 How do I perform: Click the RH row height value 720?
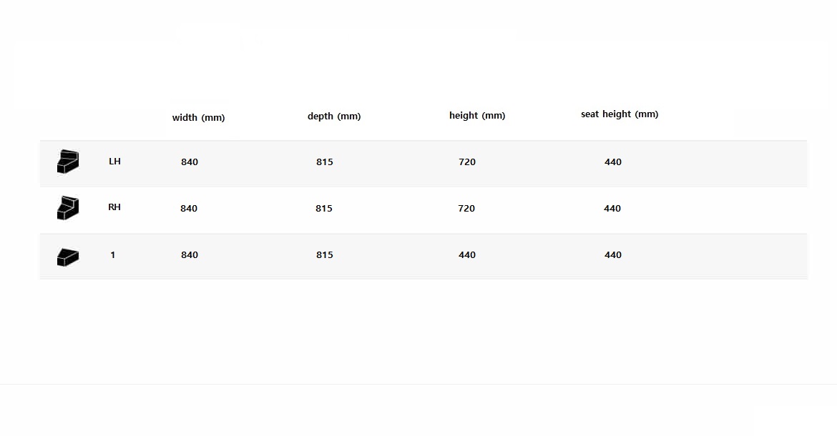pyautogui.click(x=466, y=209)
